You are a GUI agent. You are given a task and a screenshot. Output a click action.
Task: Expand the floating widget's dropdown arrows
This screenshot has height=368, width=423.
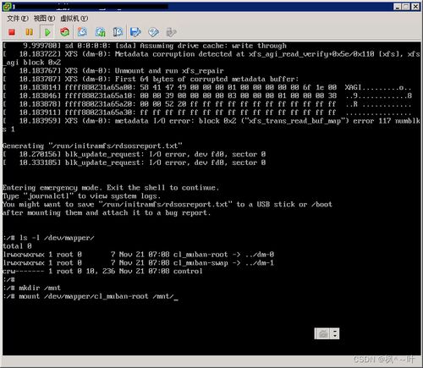tap(335, 334)
